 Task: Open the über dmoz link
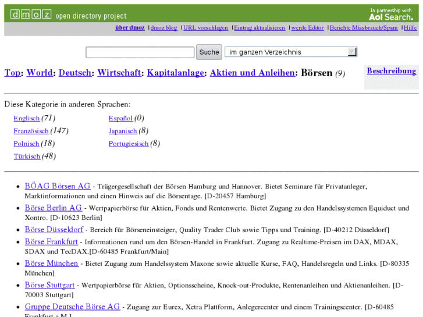click(130, 28)
